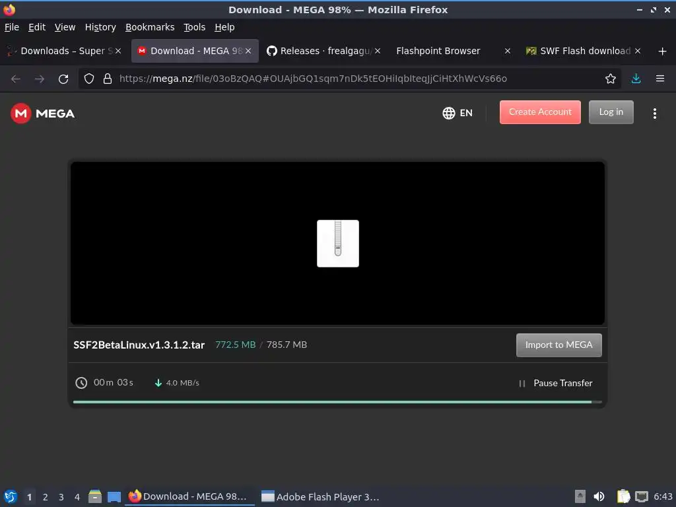Screen dimensions: 676x507
Task: Click the removable media eject tray icon
Action: 580,496
